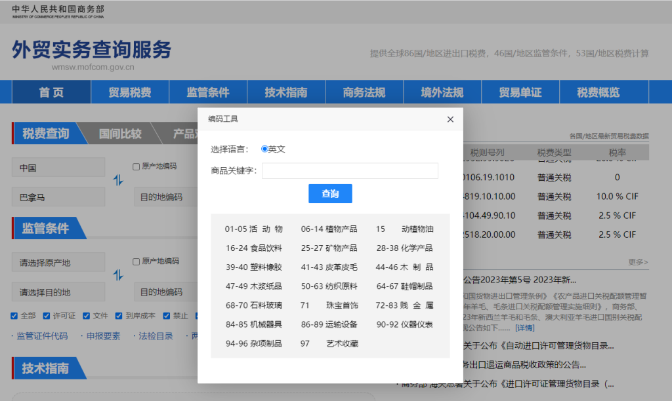Viewport: 672px width, 401px height.
Task: Open category 44-46 木制品
Action: click(x=404, y=267)
